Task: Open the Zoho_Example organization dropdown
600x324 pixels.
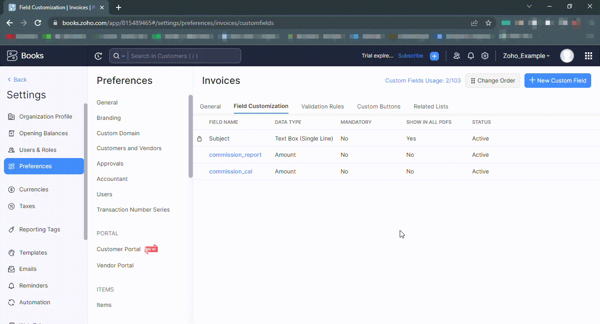Action: (526, 56)
